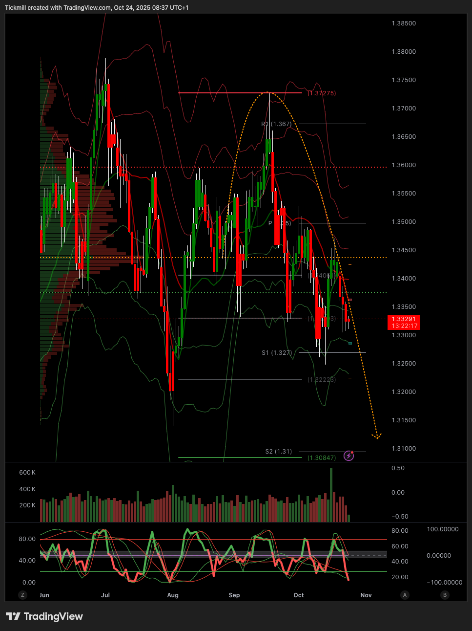This screenshot has height=631, width=472.
Task: Click the small teal marker below current price
Action: point(350,344)
